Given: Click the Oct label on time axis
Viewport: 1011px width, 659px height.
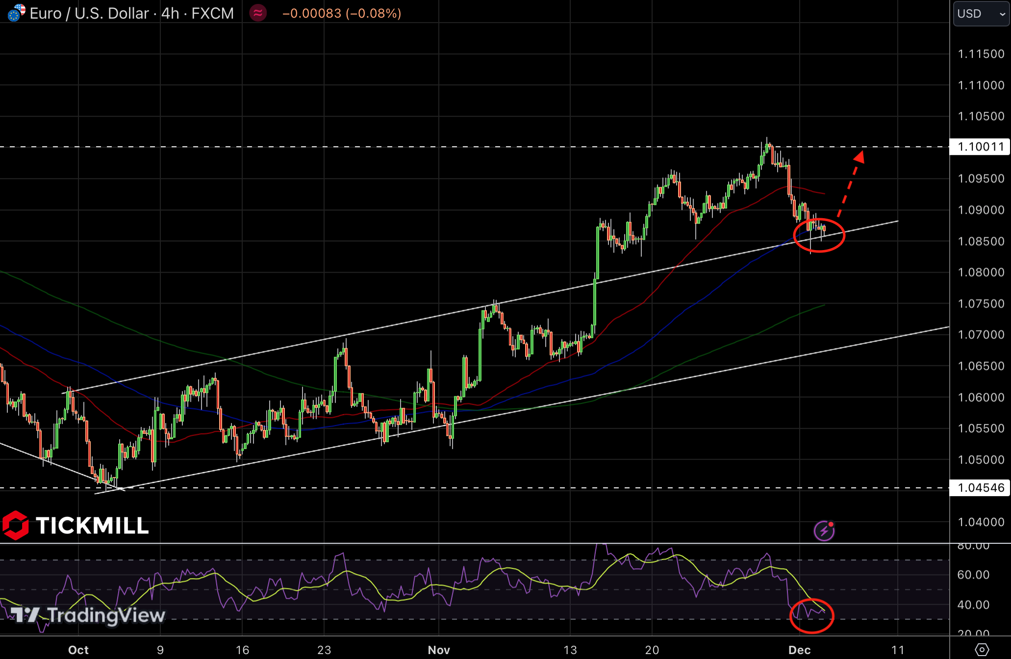Looking at the screenshot, I should [x=78, y=650].
